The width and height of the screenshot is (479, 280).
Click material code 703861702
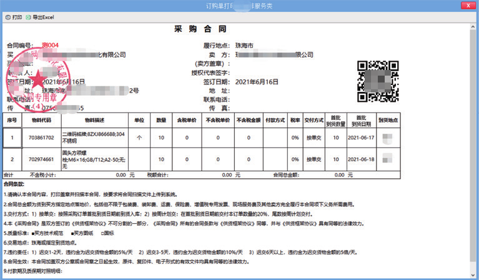coord(41,138)
